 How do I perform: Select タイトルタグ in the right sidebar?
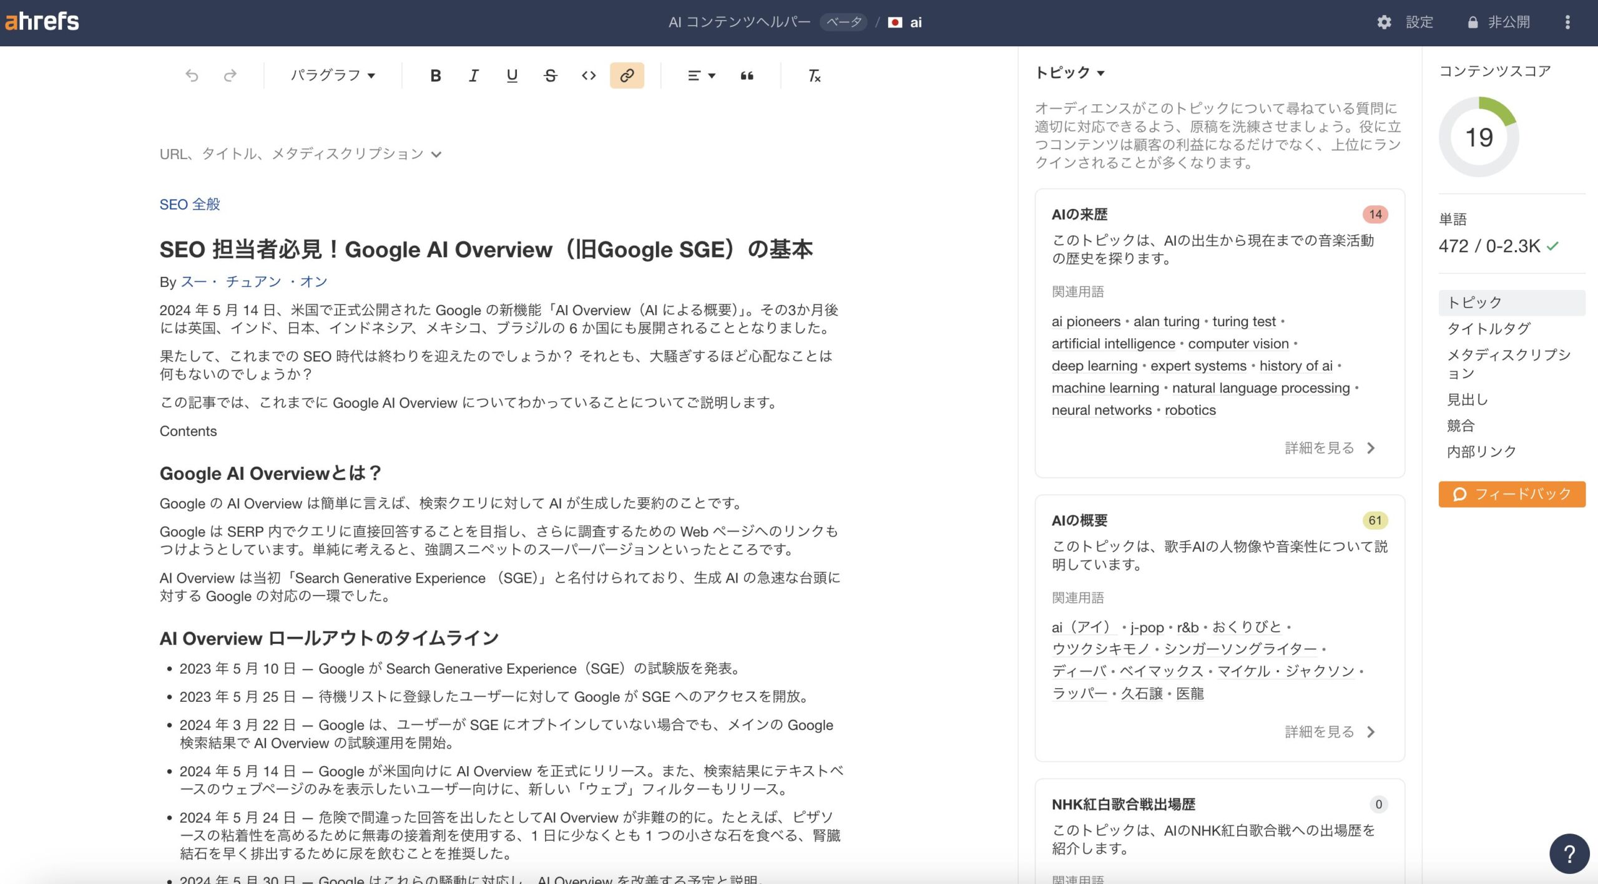coord(1489,329)
